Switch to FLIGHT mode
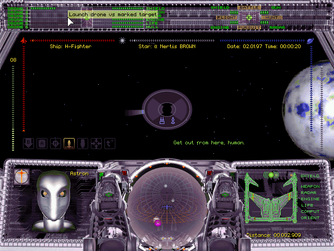This screenshot has height=251, width=334. coord(226,17)
